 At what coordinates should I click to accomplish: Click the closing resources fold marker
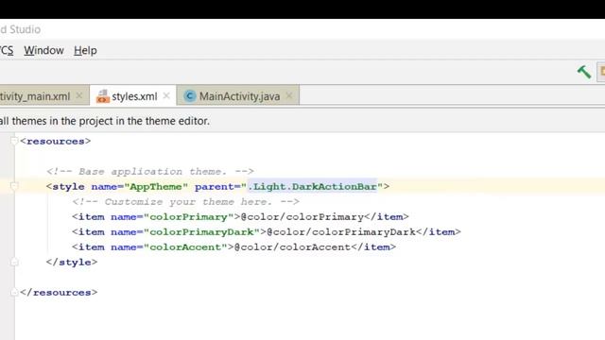[14, 292]
